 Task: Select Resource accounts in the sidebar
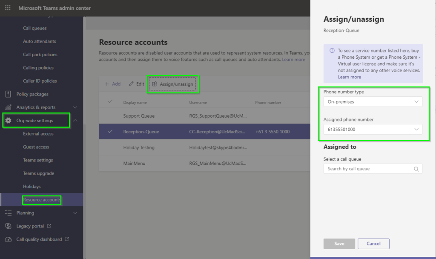tap(42, 200)
